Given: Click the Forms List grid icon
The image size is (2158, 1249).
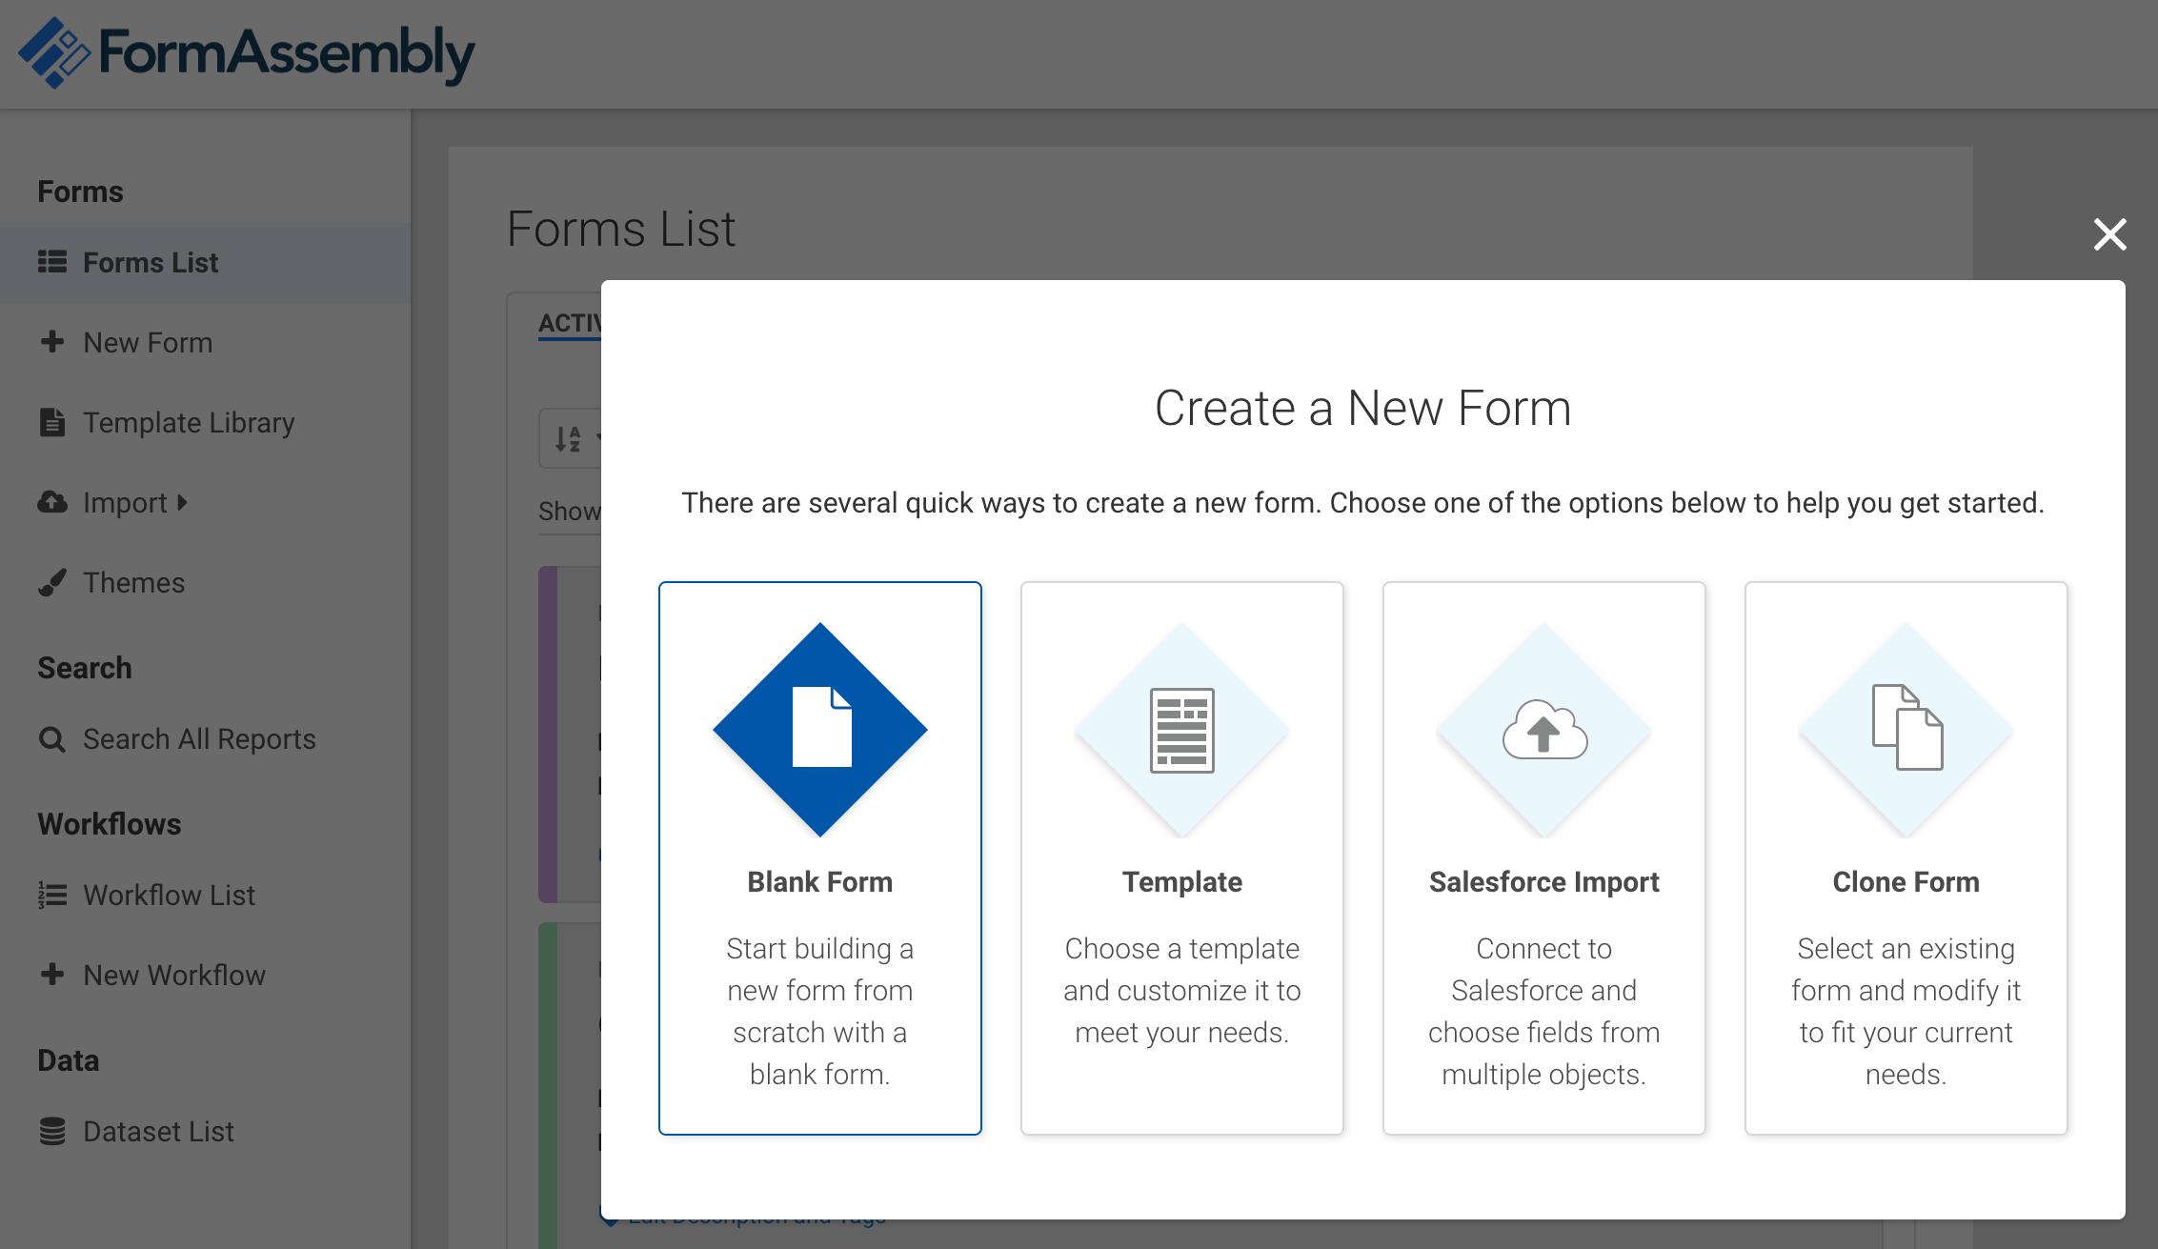Looking at the screenshot, I should pos(52,262).
